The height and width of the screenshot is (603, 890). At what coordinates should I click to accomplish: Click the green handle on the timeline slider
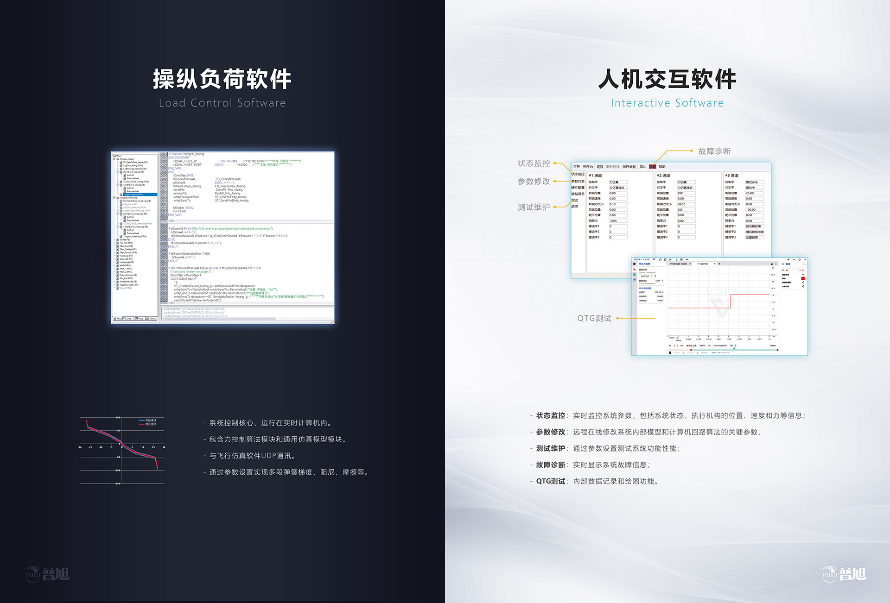coord(734,348)
